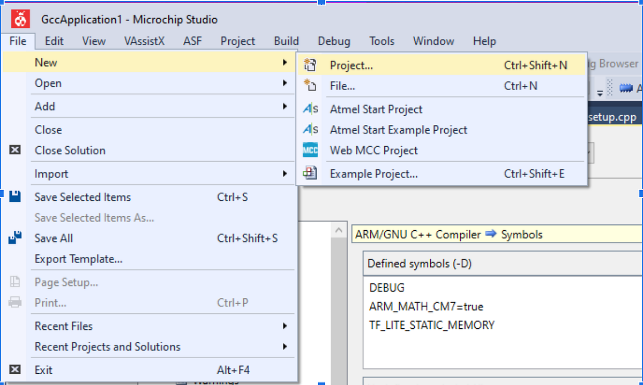Open the Edit menu
This screenshot has width=643, height=385.
[x=54, y=41]
